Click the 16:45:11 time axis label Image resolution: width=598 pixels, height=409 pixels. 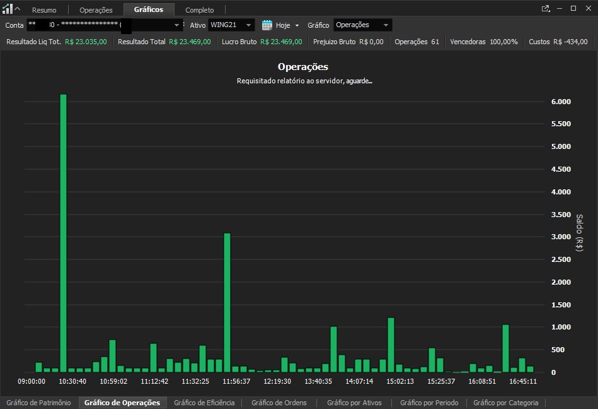tap(523, 381)
